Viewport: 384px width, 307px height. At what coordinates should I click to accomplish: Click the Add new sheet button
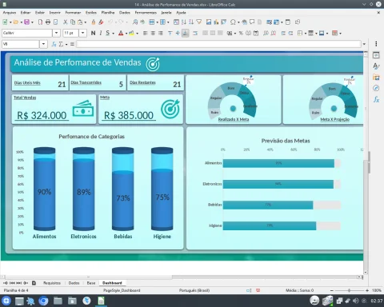tap(34, 283)
